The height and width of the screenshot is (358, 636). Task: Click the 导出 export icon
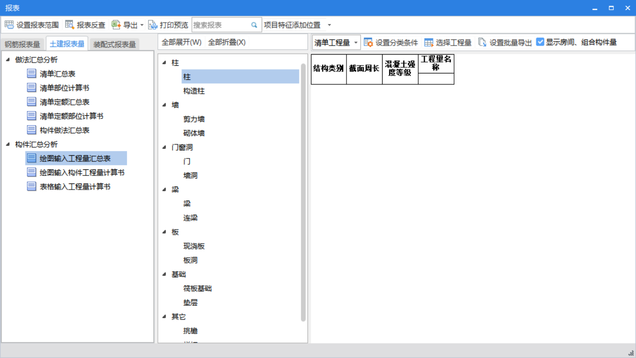tap(116, 25)
